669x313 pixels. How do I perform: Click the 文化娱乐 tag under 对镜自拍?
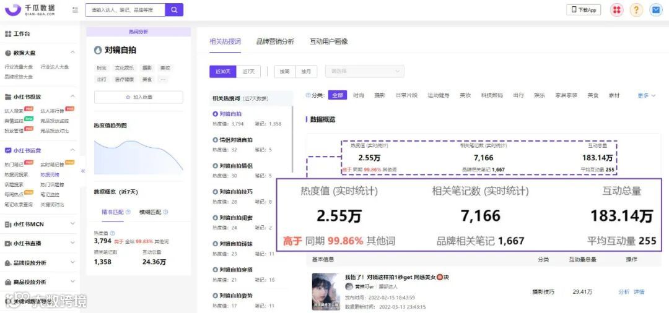pos(124,67)
